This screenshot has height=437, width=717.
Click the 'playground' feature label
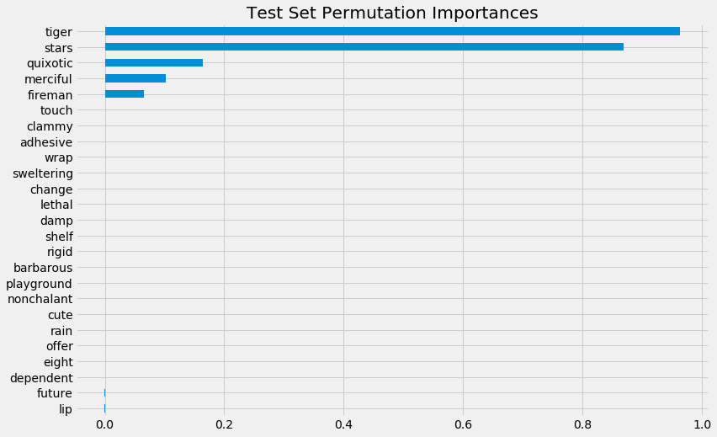(x=40, y=284)
